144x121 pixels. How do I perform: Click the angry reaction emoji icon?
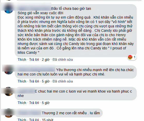(130, 57)
